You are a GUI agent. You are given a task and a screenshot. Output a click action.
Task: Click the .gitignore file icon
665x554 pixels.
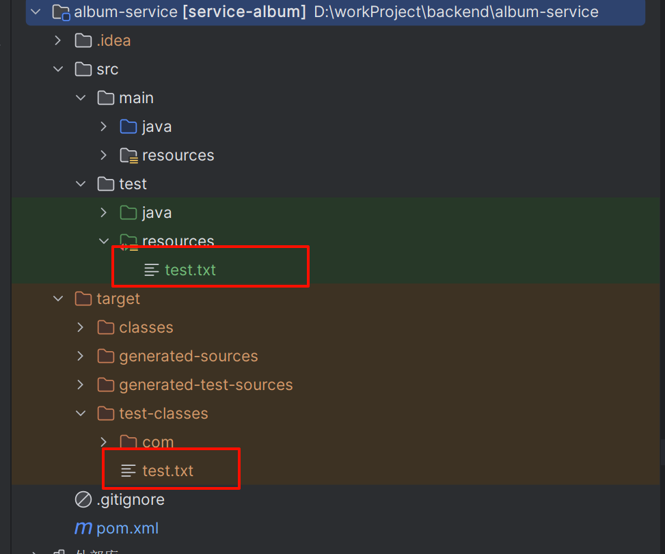[x=83, y=499]
